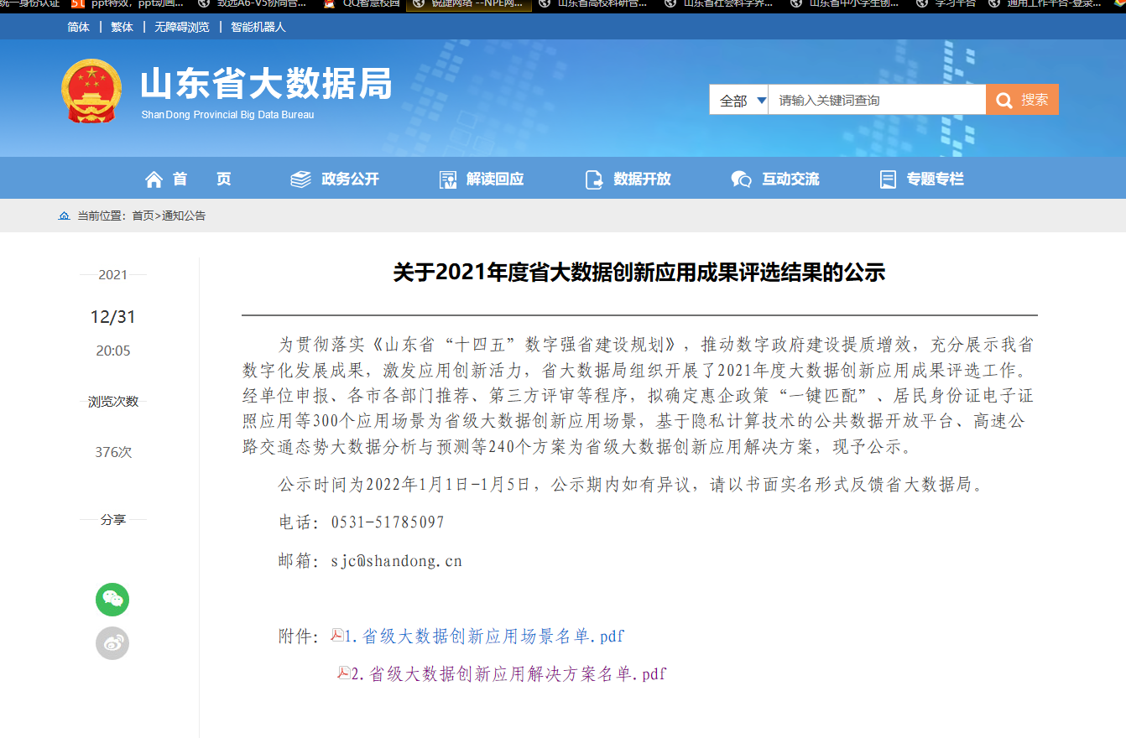Switch to 繁体 traditional Chinese
Screen dimensions: 1126x738
pyautogui.click(x=122, y=27)
